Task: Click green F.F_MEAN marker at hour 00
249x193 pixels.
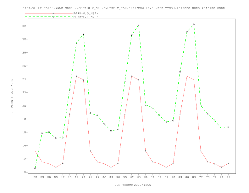Action: (35, 168)
